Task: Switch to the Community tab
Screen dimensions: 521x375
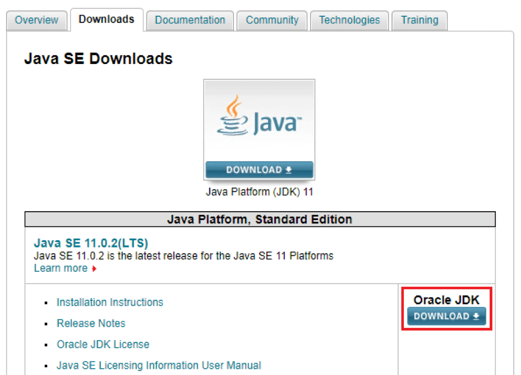Action: tap(271, 20)
